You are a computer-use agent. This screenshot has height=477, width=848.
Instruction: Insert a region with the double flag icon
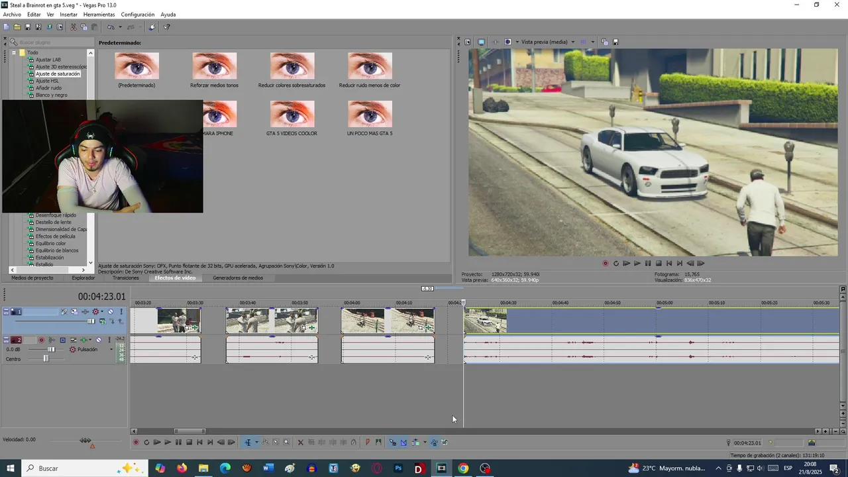(378, 443)
